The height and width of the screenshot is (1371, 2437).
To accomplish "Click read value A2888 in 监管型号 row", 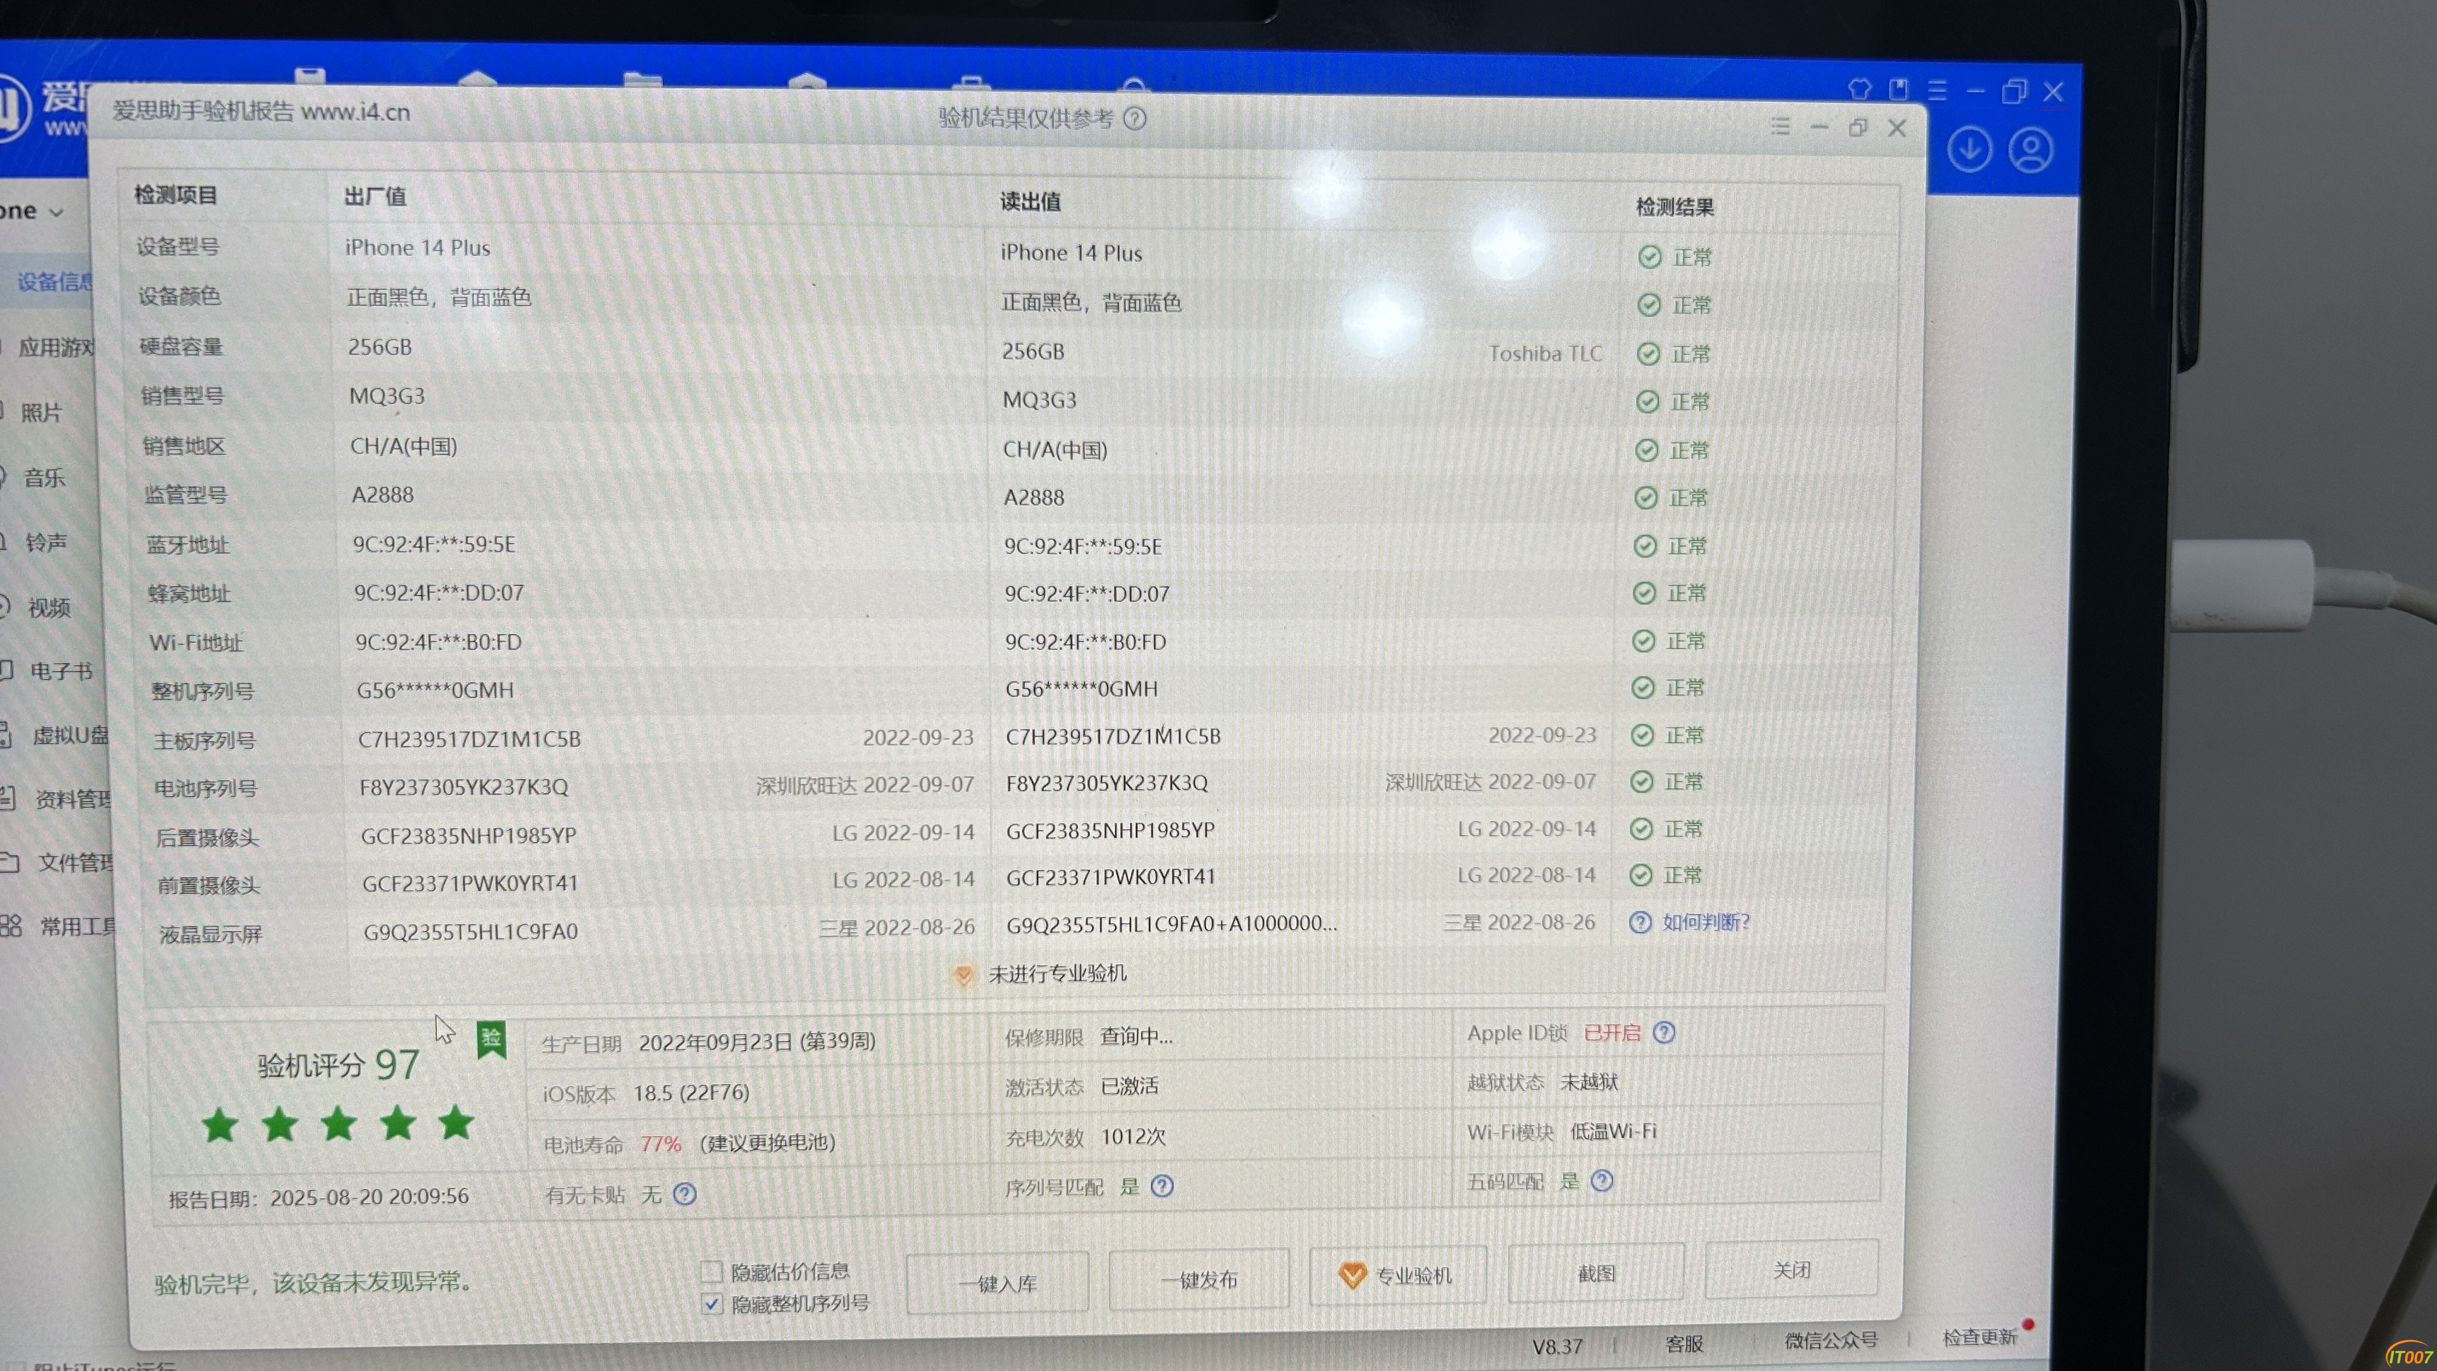I will coord(1034,498).
